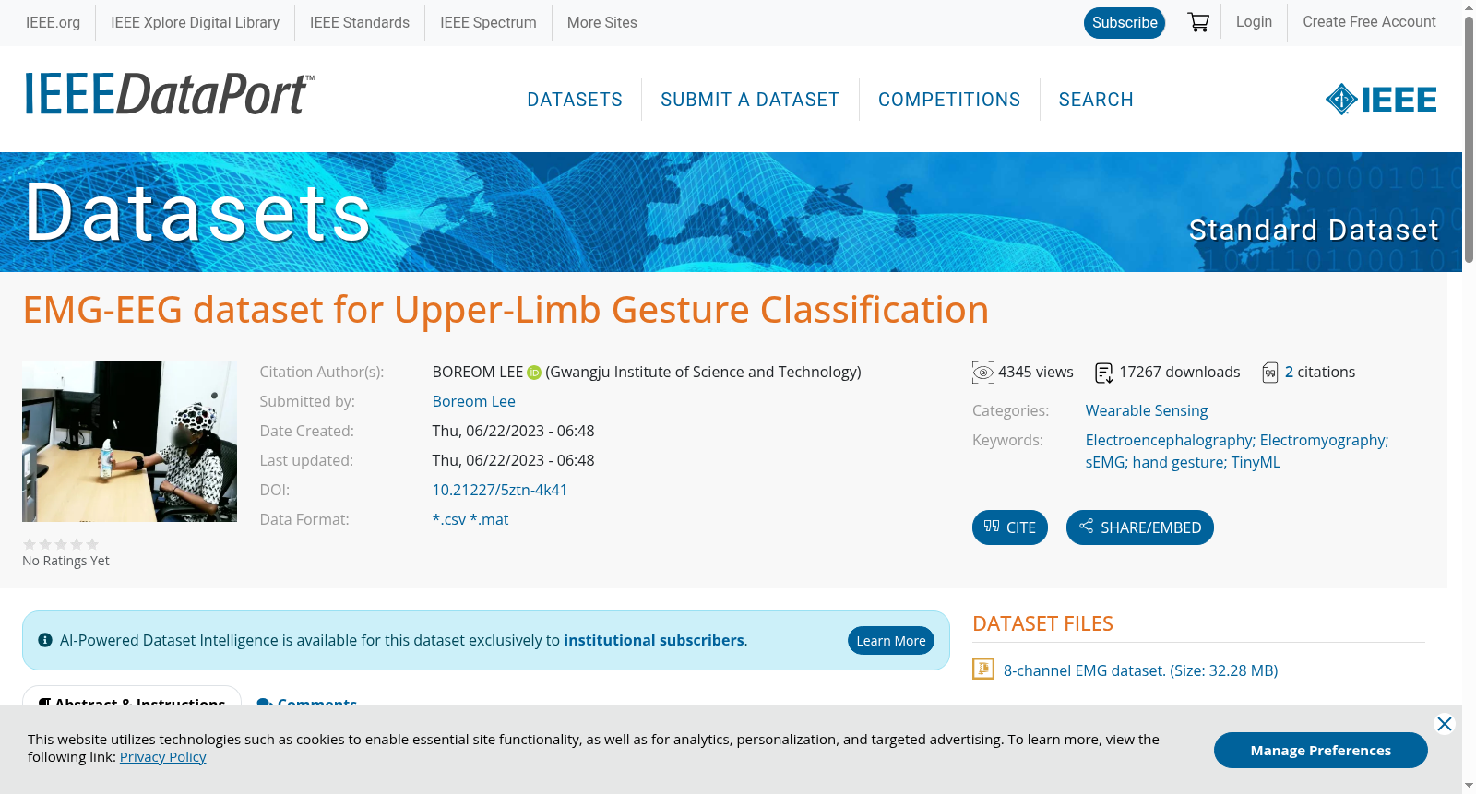Click the Learn More button
This screenshot has height=794, width=1476.
(891, 641)
